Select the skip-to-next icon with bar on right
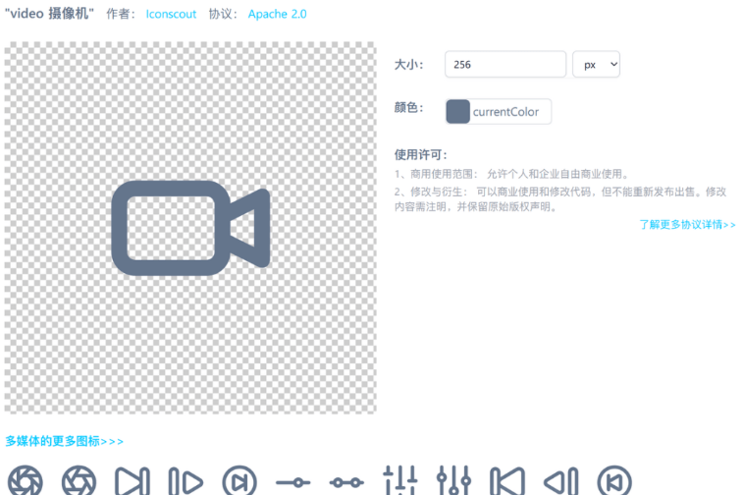 click(133, 481)
